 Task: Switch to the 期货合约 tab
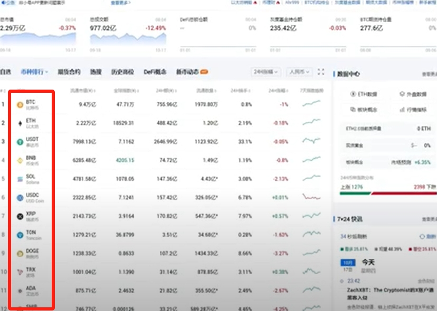(69, 72)
